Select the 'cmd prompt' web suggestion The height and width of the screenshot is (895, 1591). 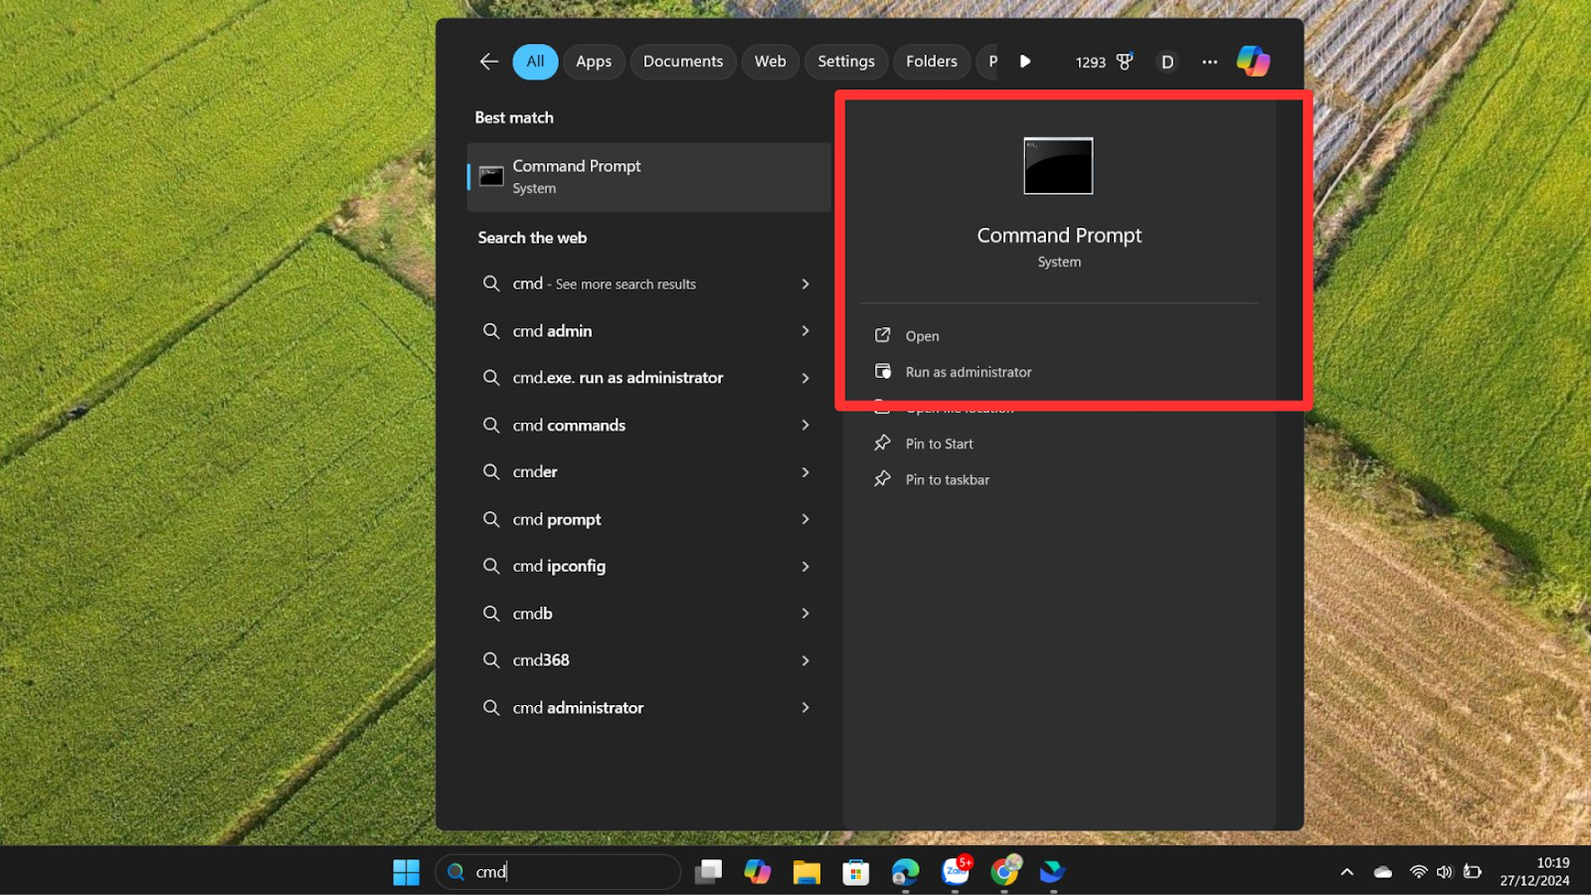pos(648,519)
